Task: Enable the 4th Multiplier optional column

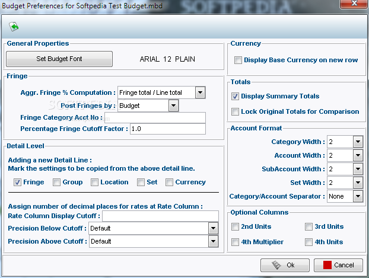Action: pyautogui.click(x=235, y=242)
